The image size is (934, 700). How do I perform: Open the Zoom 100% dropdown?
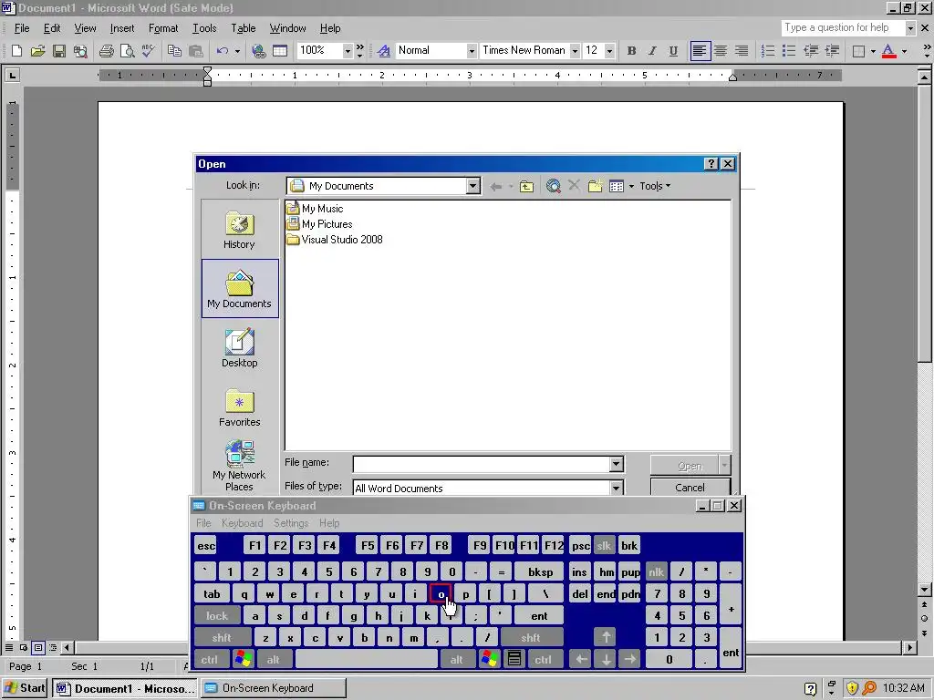pyautogui.click(x=348, y=51)
